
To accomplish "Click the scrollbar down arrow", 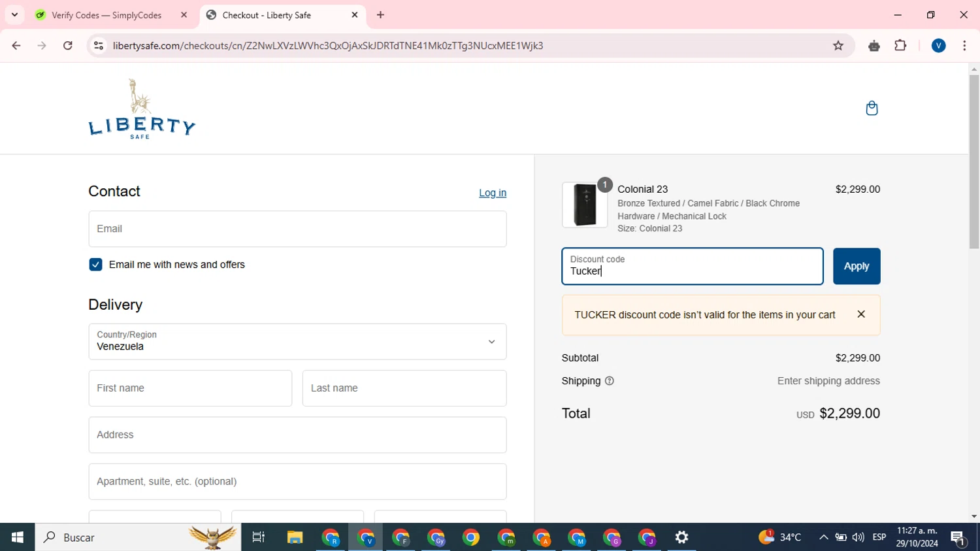I will pos(974,516).
